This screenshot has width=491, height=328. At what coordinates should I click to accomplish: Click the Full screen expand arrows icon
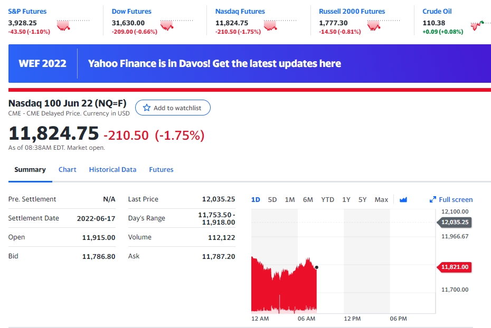433,199
